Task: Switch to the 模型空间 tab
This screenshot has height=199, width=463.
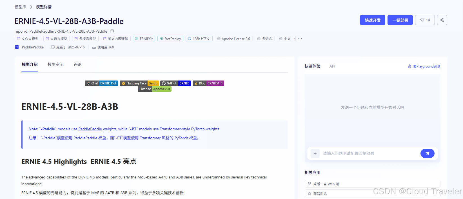Action: (x=56, y=64)
